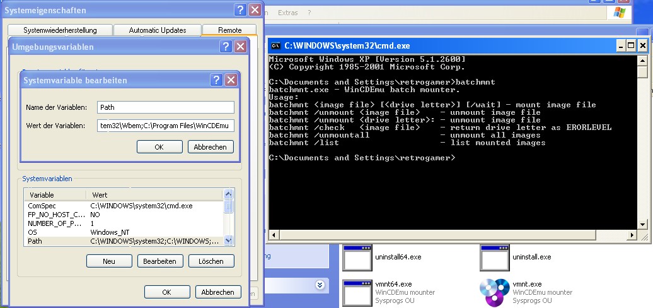Switch to Automatic Updates tab
This screenshot has height=308, width=653.
pyautogui.click(x=158, y=30)
